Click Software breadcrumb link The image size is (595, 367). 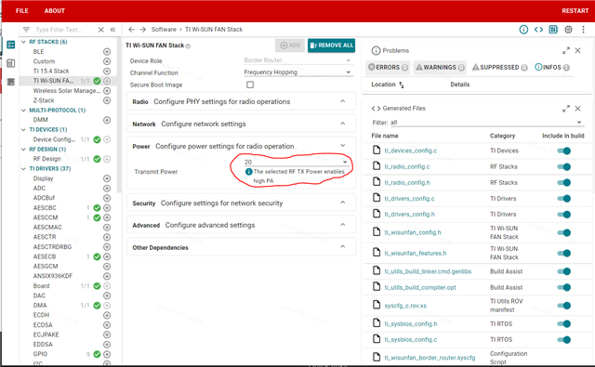[x=164, y=30]
